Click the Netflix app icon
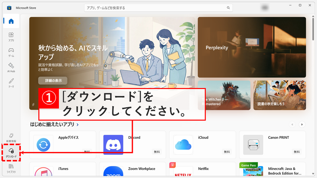This screenshot has height=178, width=317. click(x=183, y=171)
